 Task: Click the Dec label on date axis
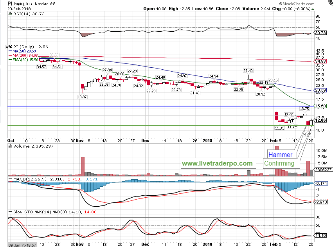coord(145,140)
